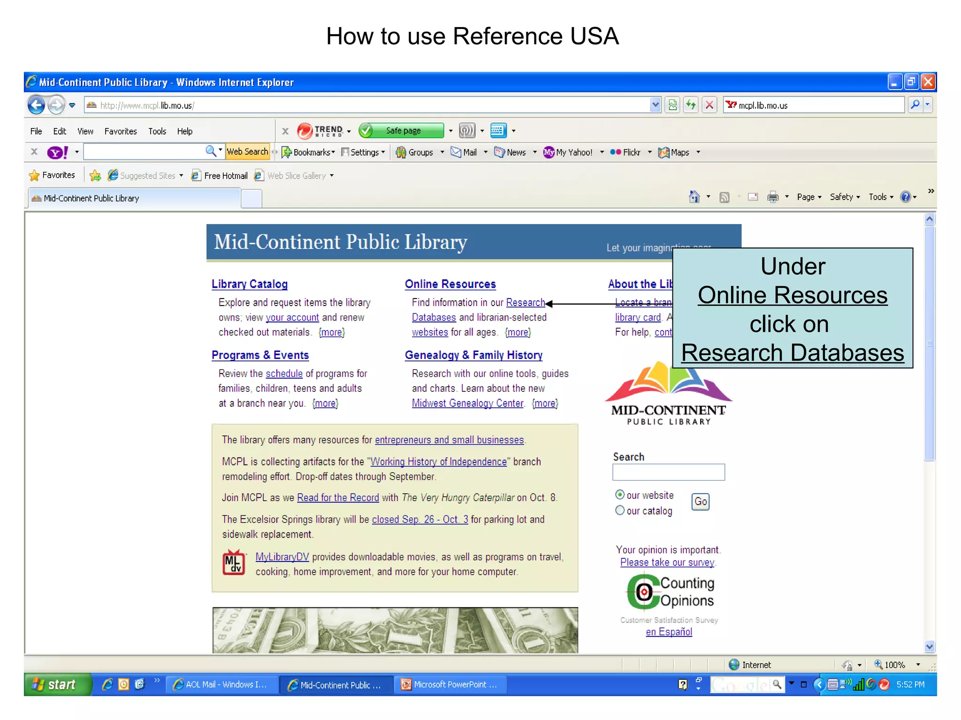Click the Yahoo Bookmarks icon

tap(286, 152)
